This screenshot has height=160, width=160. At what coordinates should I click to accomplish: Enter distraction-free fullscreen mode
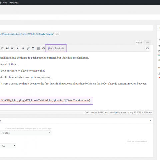[x=147, y=48]
